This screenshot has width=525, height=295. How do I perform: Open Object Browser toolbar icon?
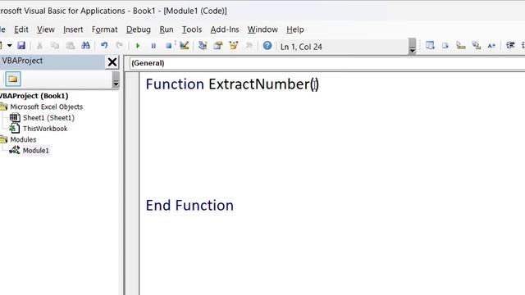[x=233, y=46]
